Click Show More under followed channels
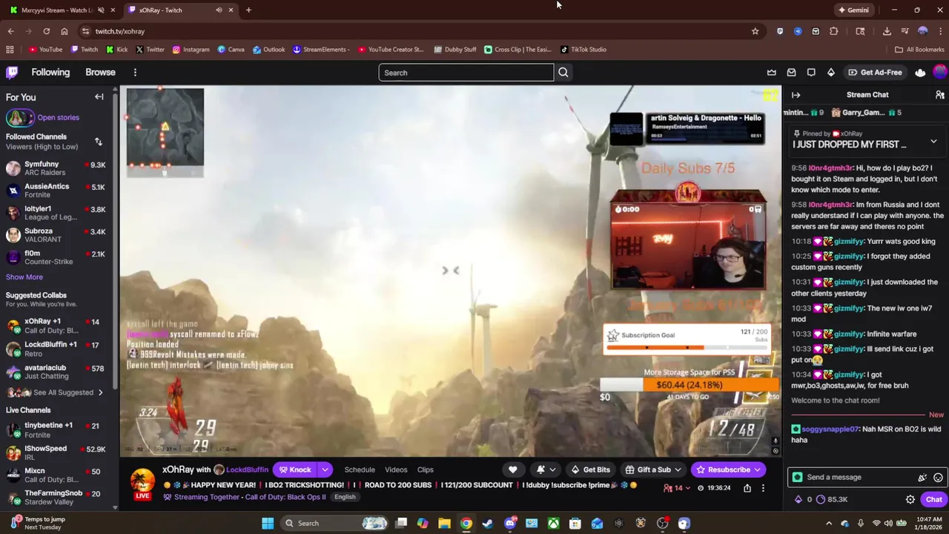 pos(24,277)
